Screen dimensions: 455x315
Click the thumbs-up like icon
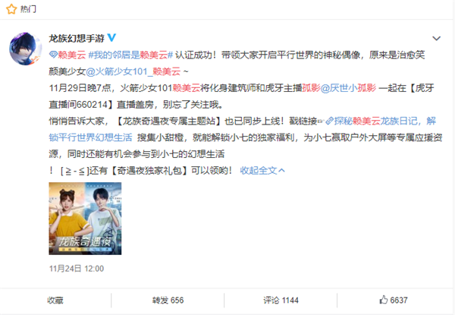click(383, 300)
